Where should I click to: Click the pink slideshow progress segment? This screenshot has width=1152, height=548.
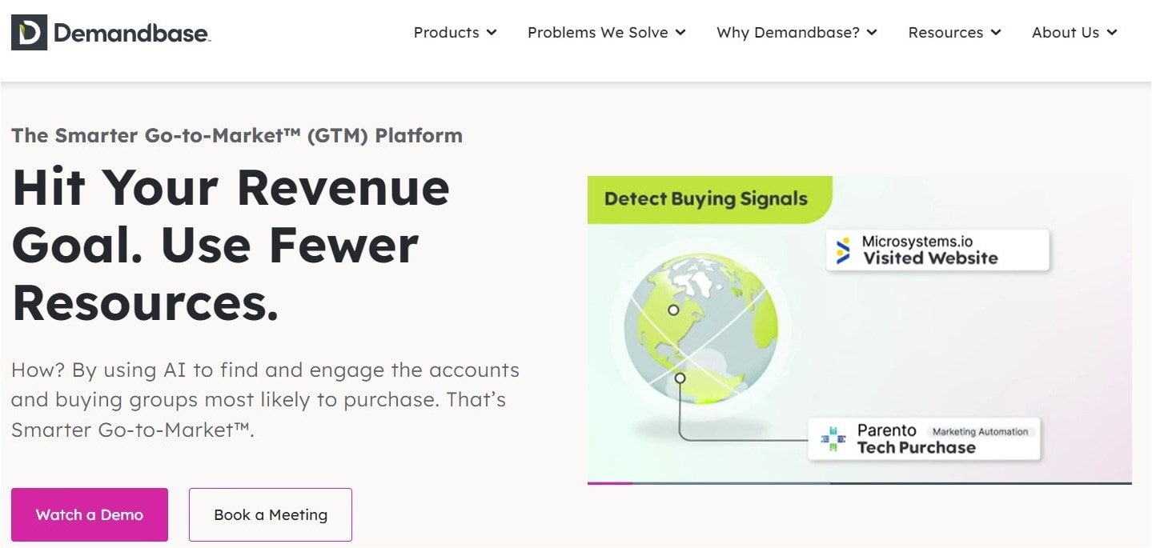(609, 483)
